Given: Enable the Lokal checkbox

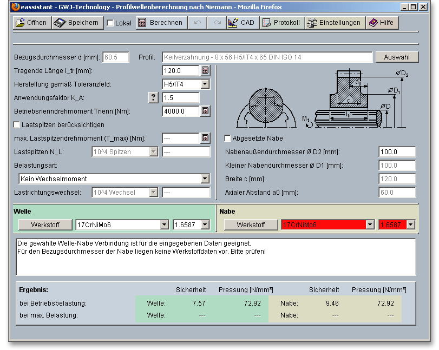Looking at the screenshot, I should pyautogui.click(x=110, y=23).
